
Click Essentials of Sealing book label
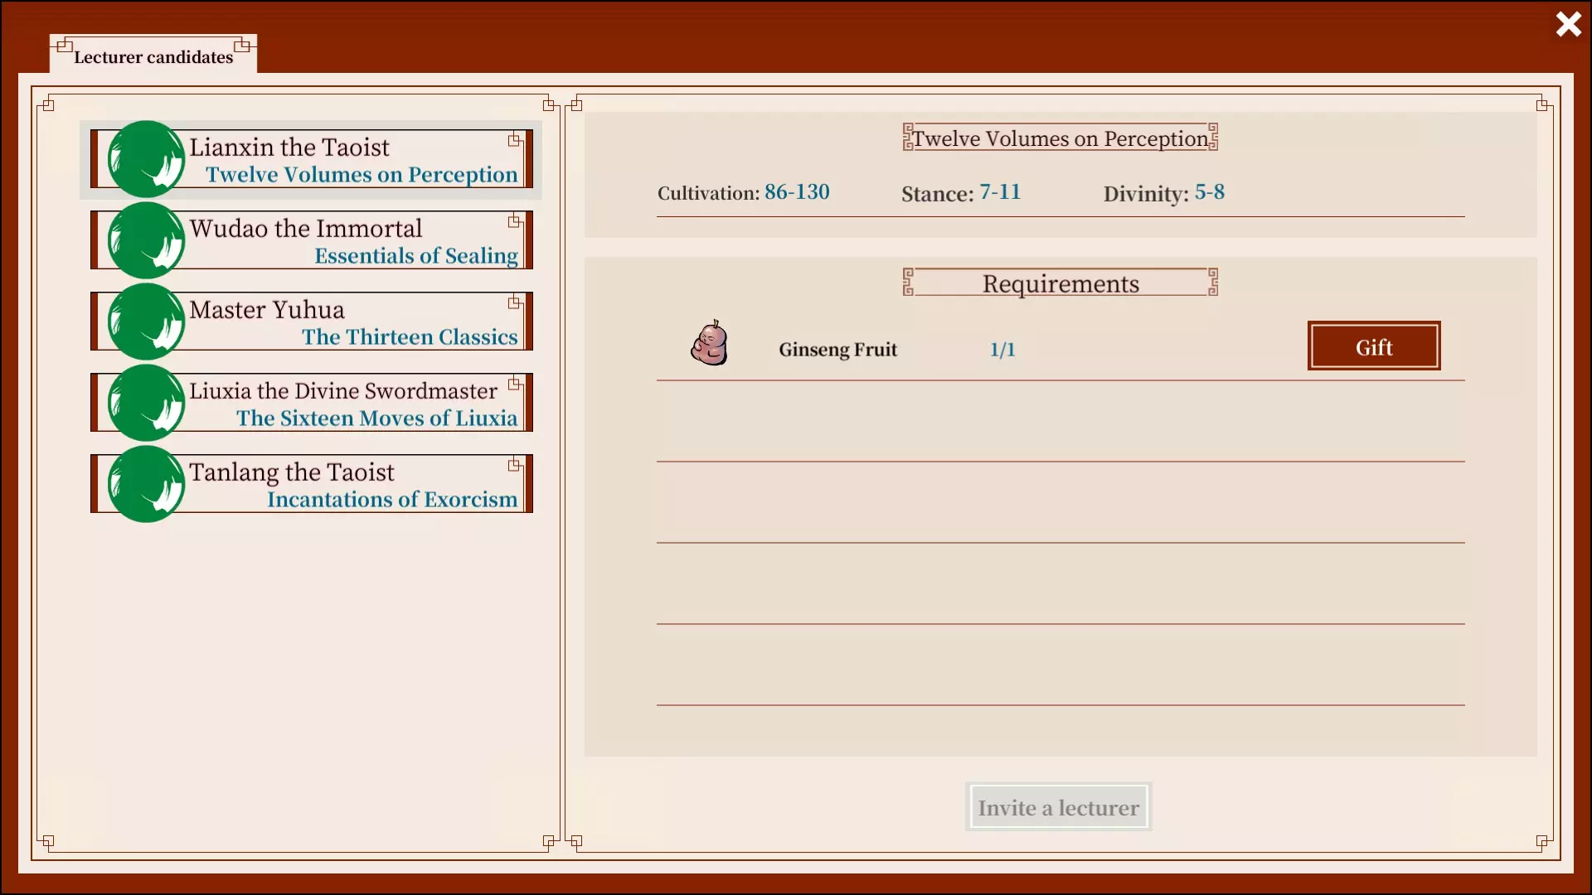click(x=415, y=256)
